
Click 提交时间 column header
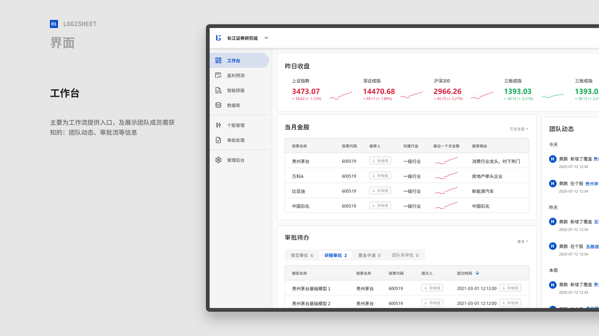coord(464,273)
